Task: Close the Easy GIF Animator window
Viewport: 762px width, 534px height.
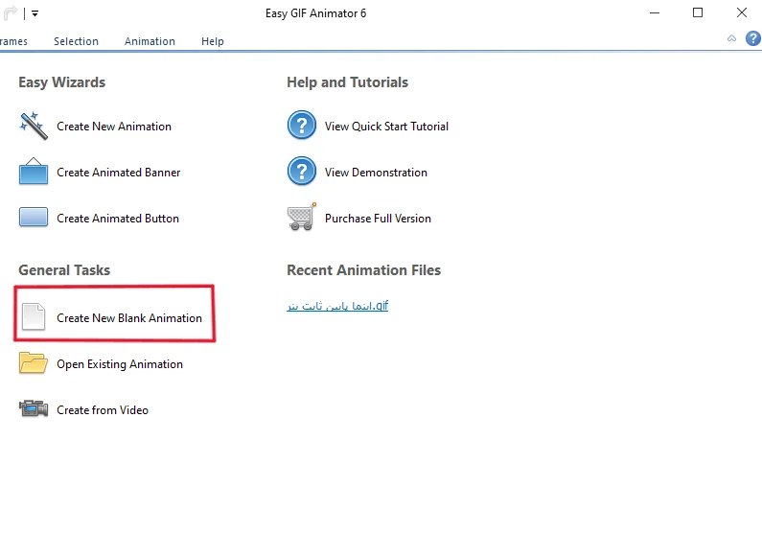Action: (x=741, y=12)
